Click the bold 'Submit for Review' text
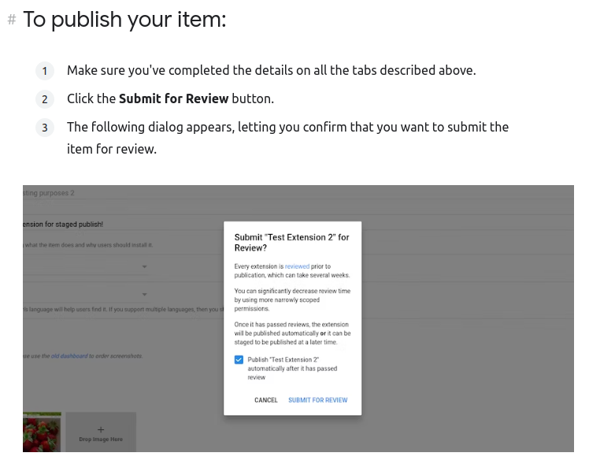The image size is (589, 475). [x=173, y=98]
